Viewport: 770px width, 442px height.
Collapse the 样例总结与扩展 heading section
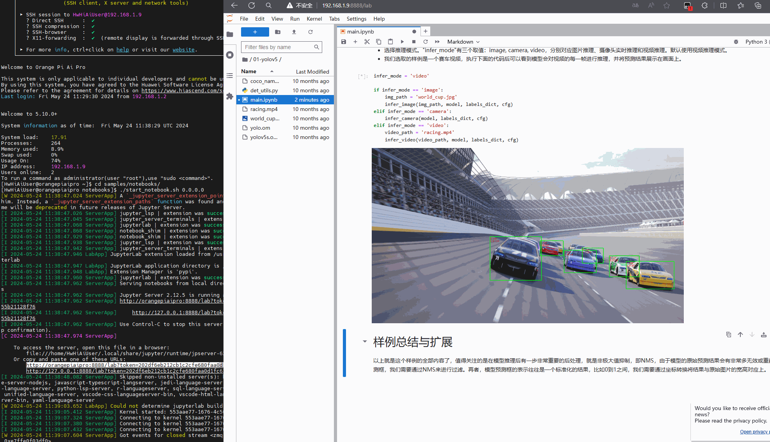365,342
